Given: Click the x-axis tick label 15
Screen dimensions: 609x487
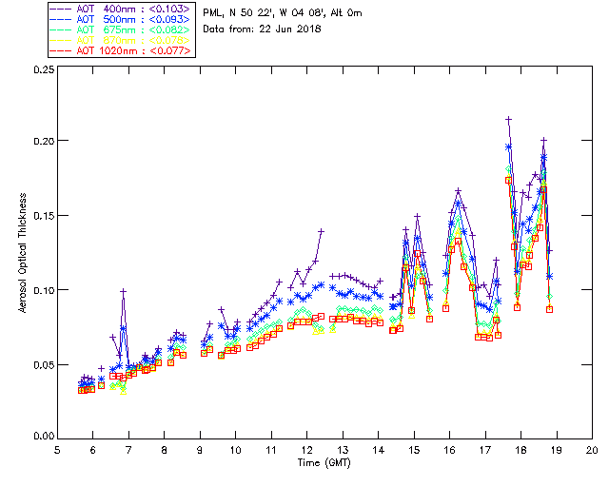Looking at the screenshot, I should pyautogui.click(x=414, y=450).
